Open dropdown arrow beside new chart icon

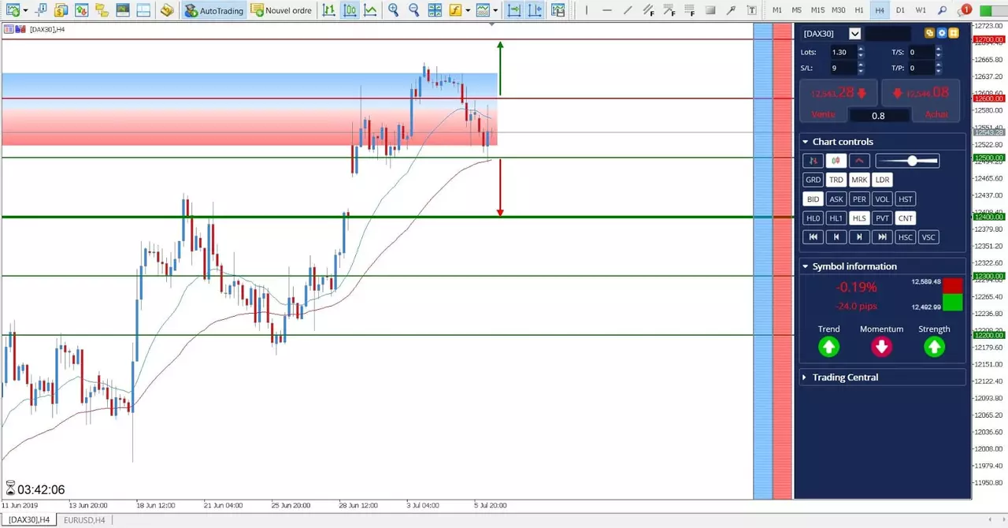click(x=25, y=10)
